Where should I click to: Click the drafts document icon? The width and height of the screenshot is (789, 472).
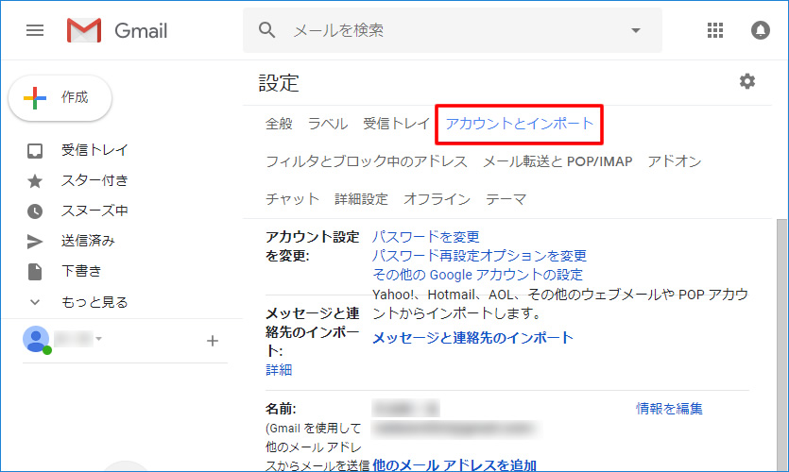click(35, 272)
